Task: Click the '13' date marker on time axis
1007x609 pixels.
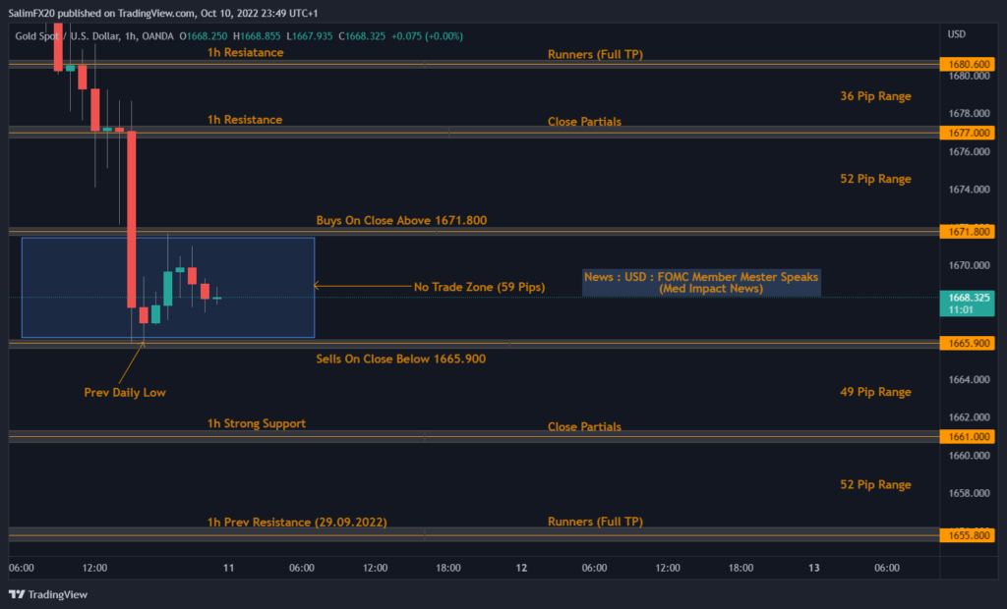Action: (x=813, y=568)
